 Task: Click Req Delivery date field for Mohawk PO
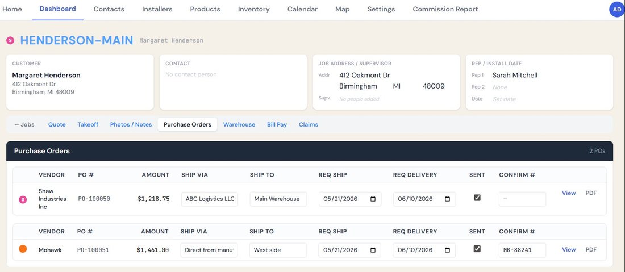pyautogui.click(x=424, y=250)
